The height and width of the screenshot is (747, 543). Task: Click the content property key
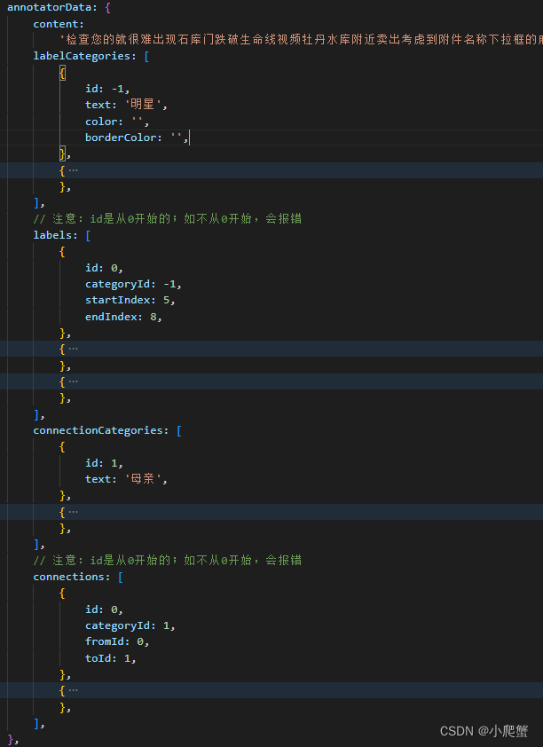[x=58, y=24]
